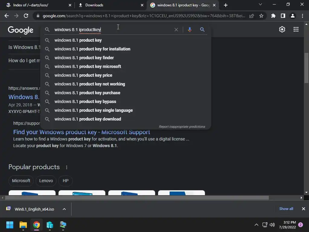Open the Google apps grid
Viewport: 309px width, 232px height.
tap(296, 29)
